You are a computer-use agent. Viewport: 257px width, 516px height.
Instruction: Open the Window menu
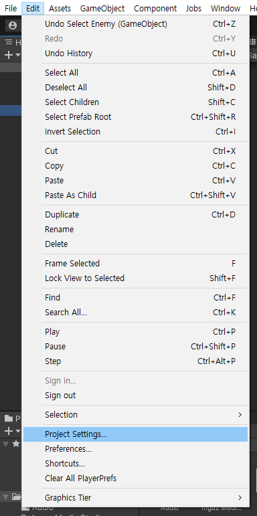[x=226, y=8]
